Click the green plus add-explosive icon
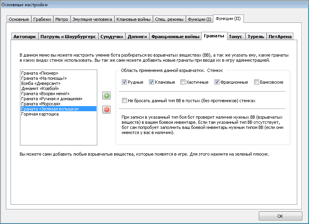 [x=106, y=95]
